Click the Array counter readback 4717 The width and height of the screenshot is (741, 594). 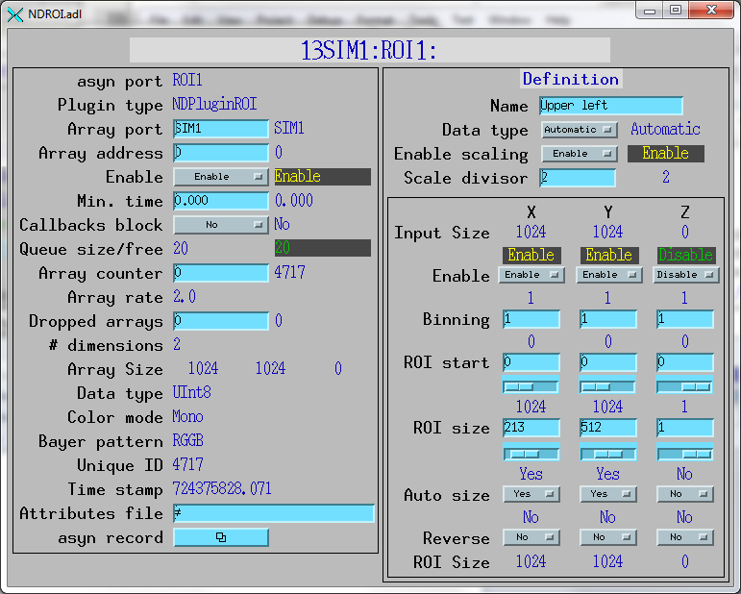(289, 272)
